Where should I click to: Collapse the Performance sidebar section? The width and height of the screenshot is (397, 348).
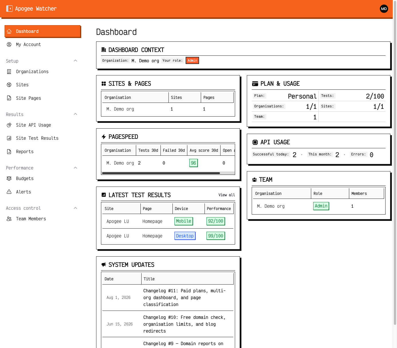click(76, 168)
